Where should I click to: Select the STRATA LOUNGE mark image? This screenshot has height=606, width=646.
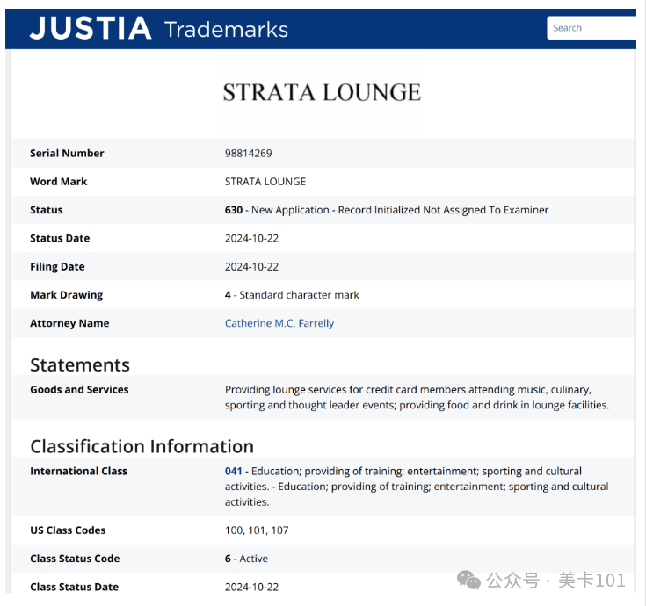click(x=323, y=92)
